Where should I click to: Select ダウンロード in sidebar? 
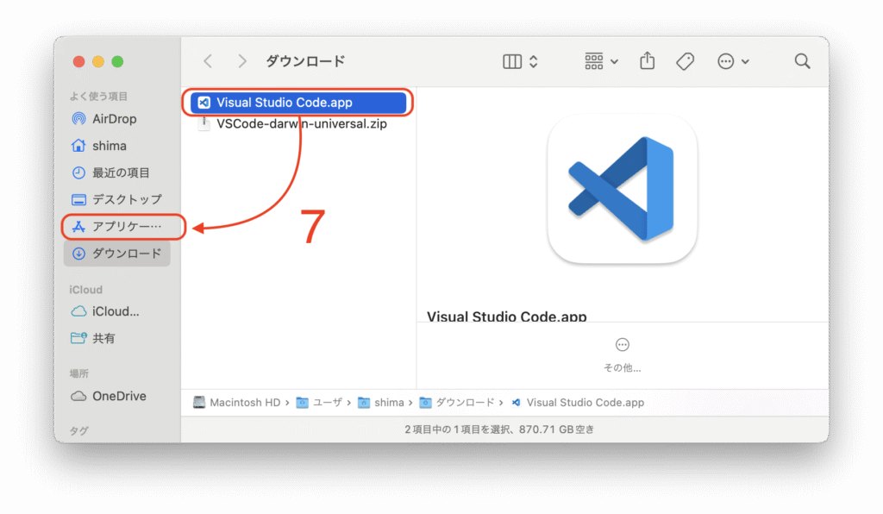click(117, 254)
